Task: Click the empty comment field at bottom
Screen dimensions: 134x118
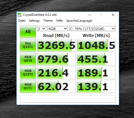Action: (x=68, y=99)
